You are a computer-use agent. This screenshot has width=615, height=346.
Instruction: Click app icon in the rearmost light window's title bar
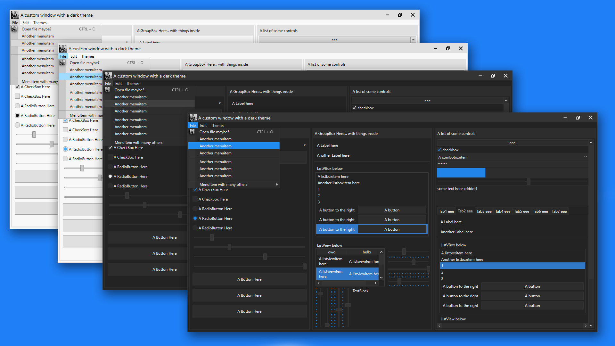15,15
